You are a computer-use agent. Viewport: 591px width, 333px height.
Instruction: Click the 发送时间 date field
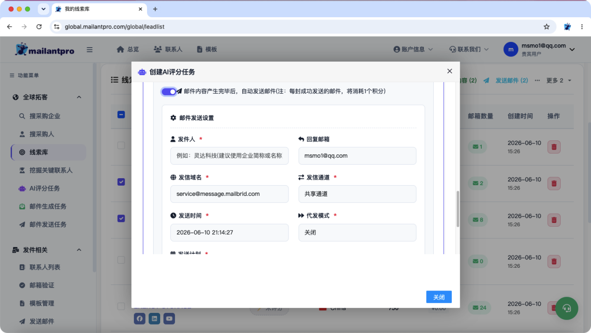click(x=229, y=232)
